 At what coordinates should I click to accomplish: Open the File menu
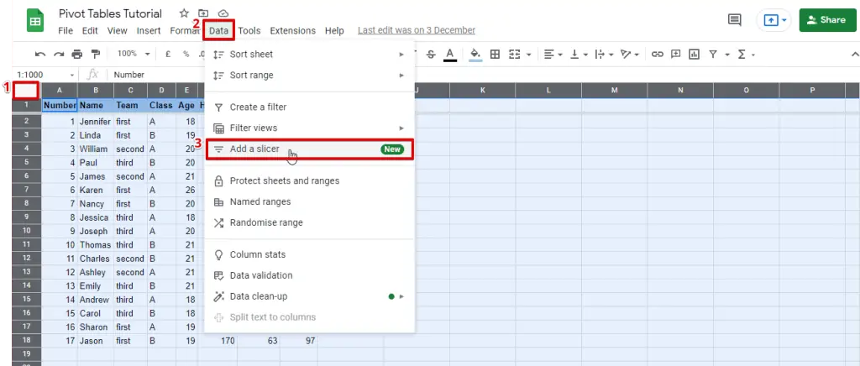pyautogui.click(x=66, y=31)
